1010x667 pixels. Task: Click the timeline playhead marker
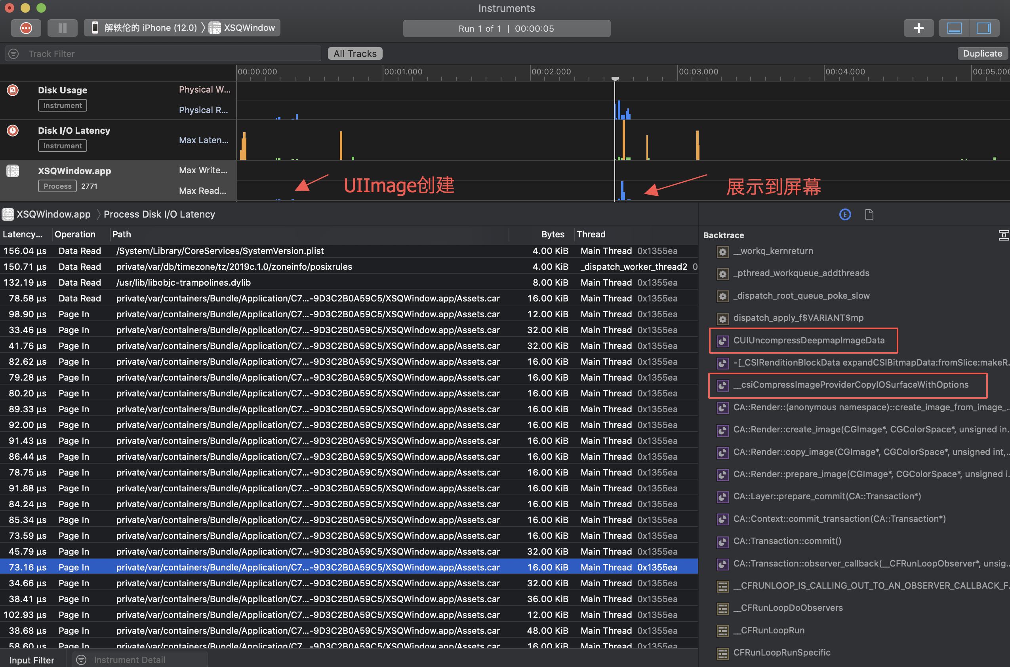click(615, 79)
